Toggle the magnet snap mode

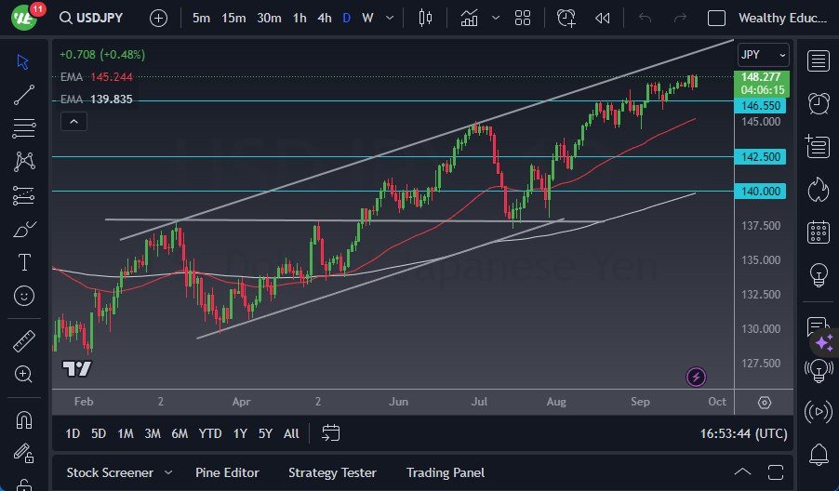coord(24,419)
